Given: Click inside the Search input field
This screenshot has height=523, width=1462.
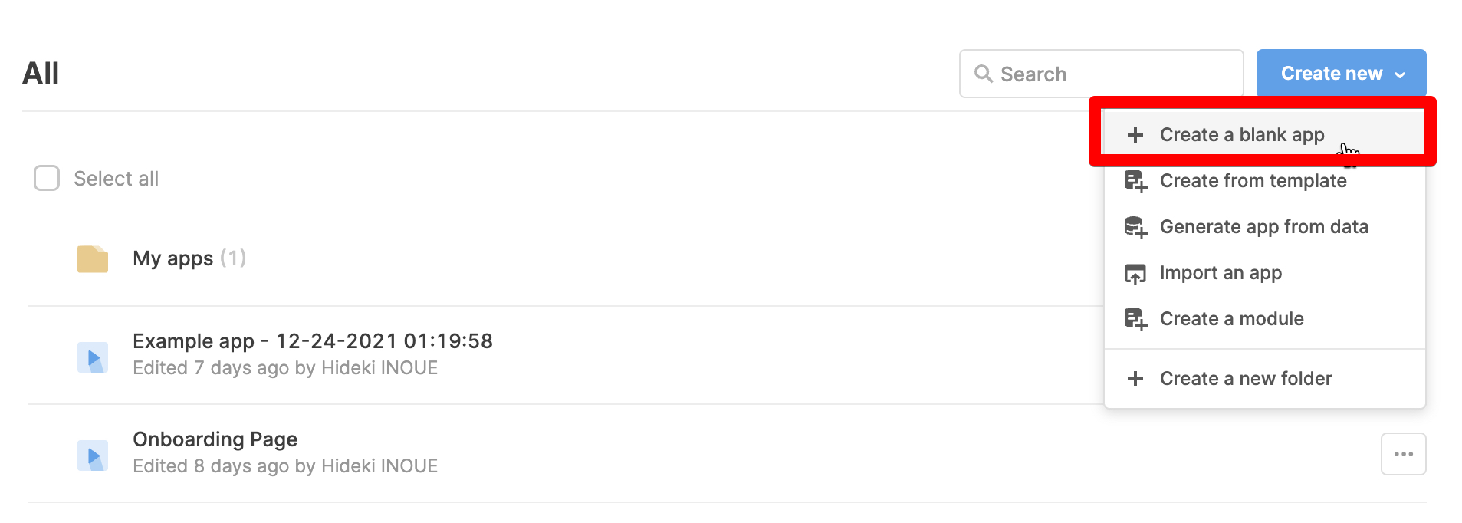Looking at the screenshot, I should click(1101, 74).
